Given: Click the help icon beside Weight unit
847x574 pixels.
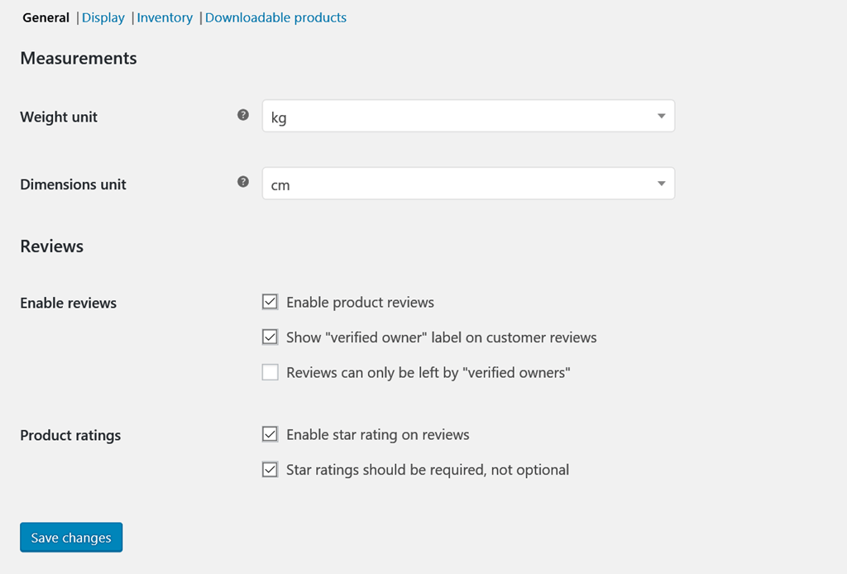Looking at the screenshot, I should (x=243, y=114).
